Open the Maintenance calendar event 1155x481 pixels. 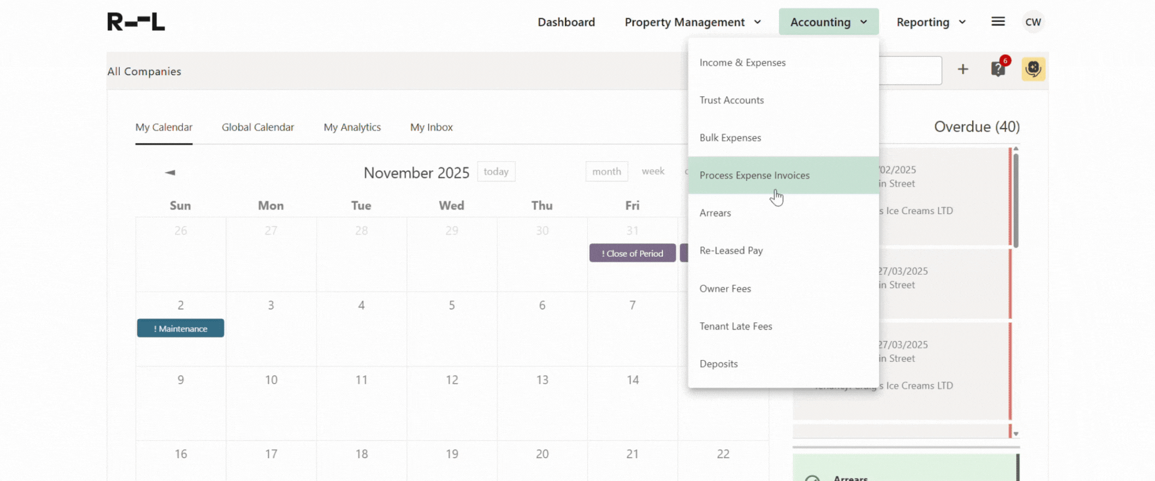(x=180, y=329)
